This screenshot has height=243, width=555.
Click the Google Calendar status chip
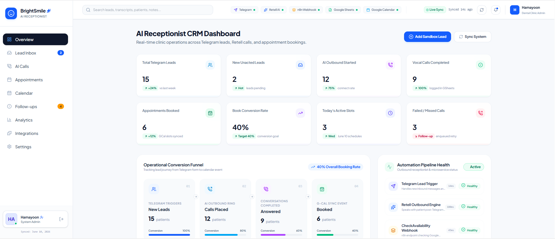click(x=382, y=10)
